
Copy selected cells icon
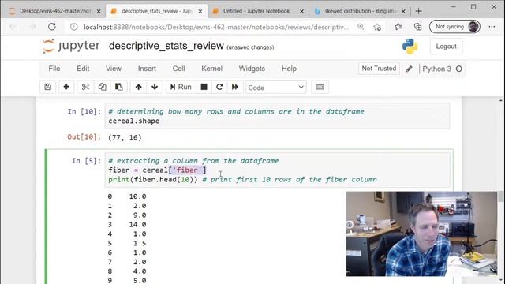(x=102, y=87)
